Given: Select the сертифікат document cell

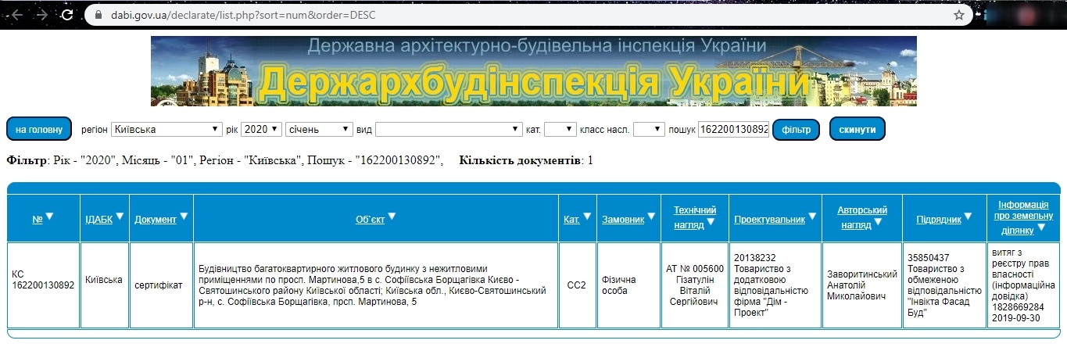Looking at the screenshot, I should pyautogui.click(x=160, y=285).
